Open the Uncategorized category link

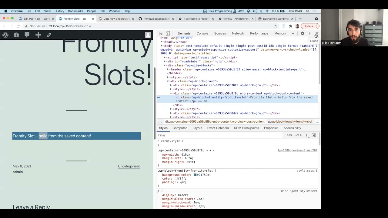point(129,166)
